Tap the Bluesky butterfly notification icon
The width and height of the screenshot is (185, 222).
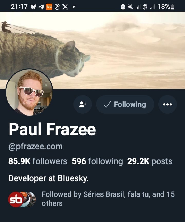pyautogui.click(x=33, y=7)
